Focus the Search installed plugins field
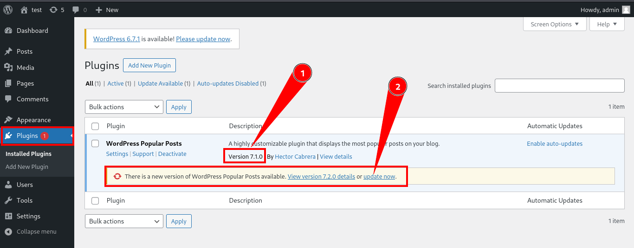 (559, 86)
